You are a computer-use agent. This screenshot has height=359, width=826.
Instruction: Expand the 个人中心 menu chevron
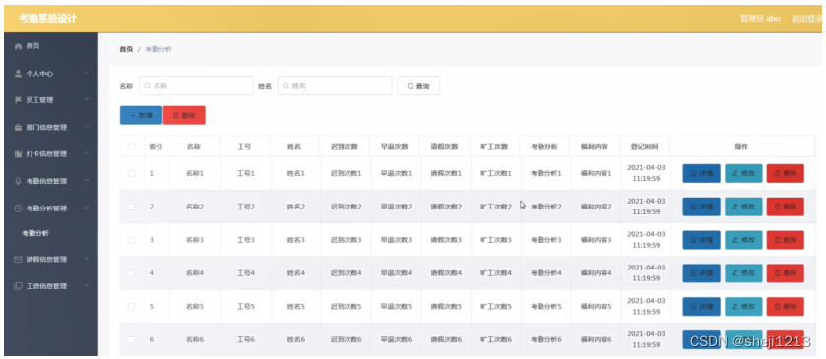87,73
